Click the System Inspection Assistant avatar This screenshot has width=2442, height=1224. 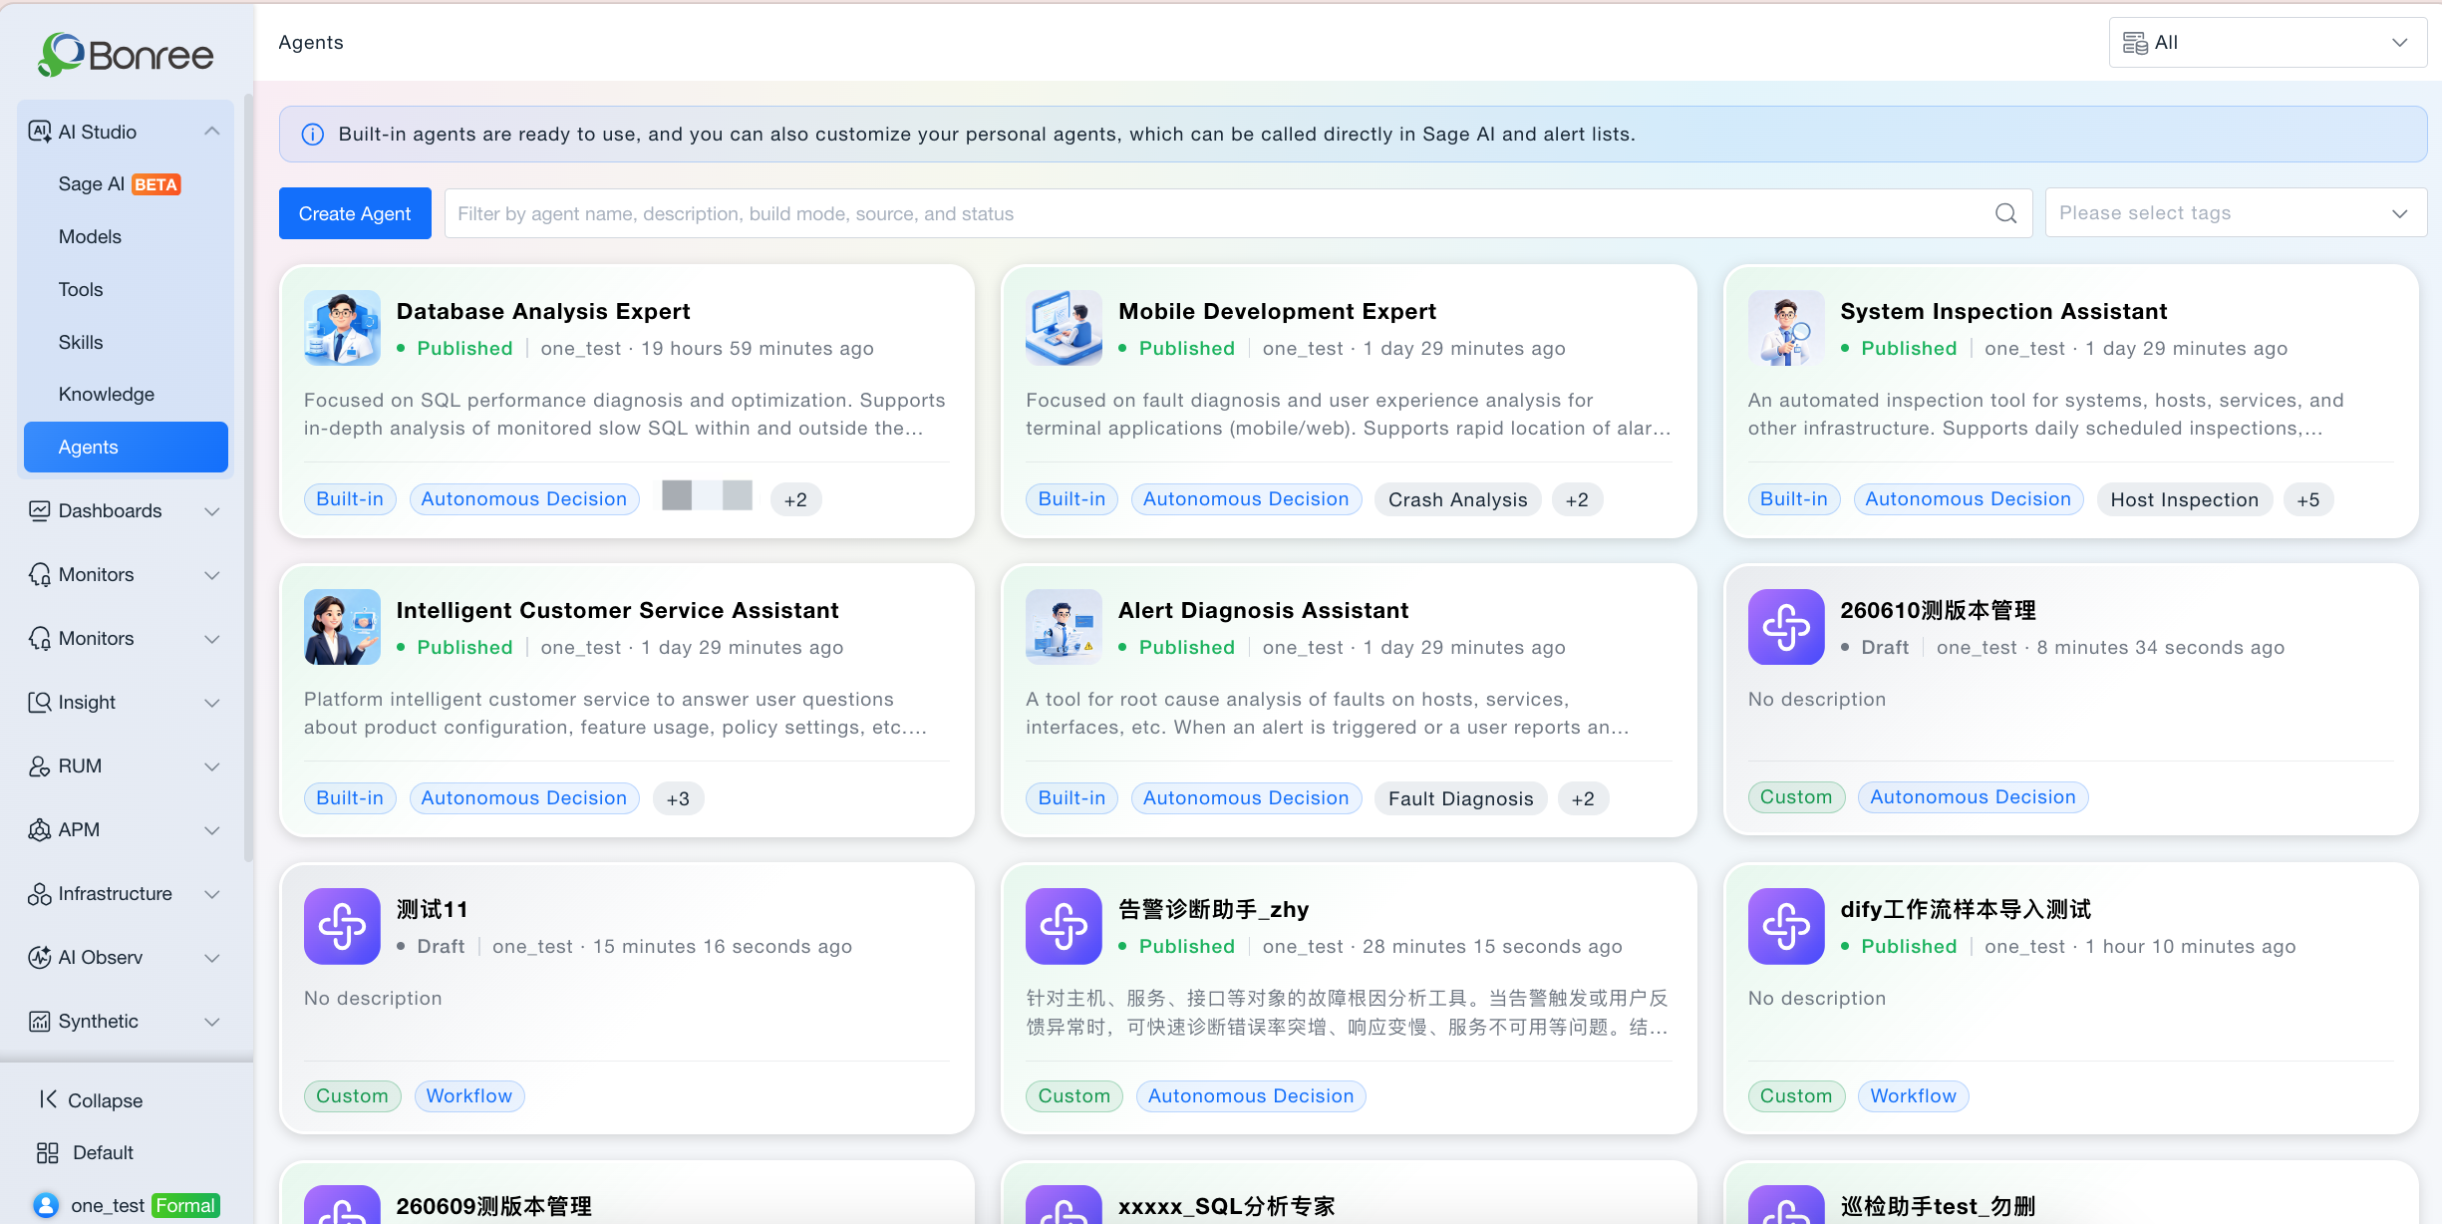point(1786,328)
